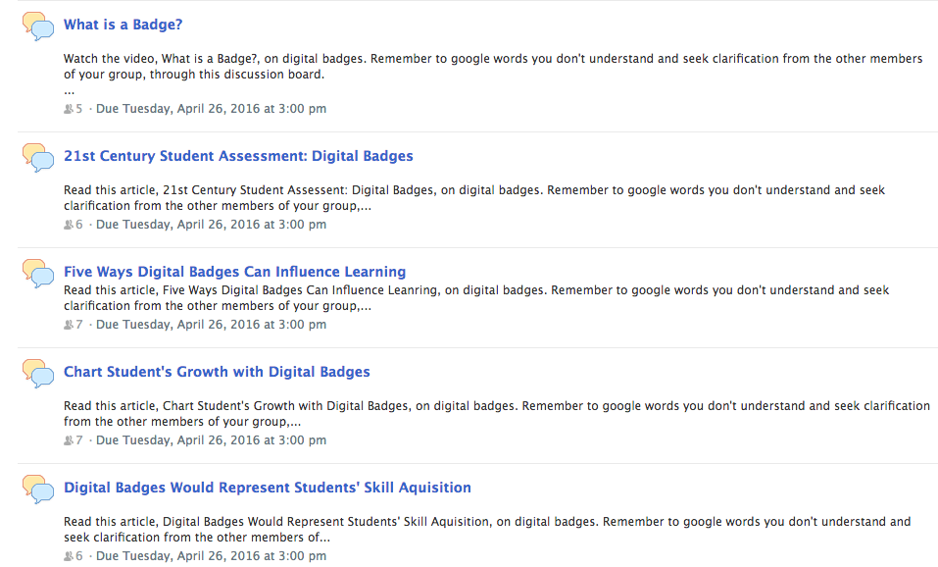Image resolution: width=938 pixels, height=567 pixels.
Task: Open 'Five Ways Digital Badges Can Influence Learning'
Action: point(235,272)
